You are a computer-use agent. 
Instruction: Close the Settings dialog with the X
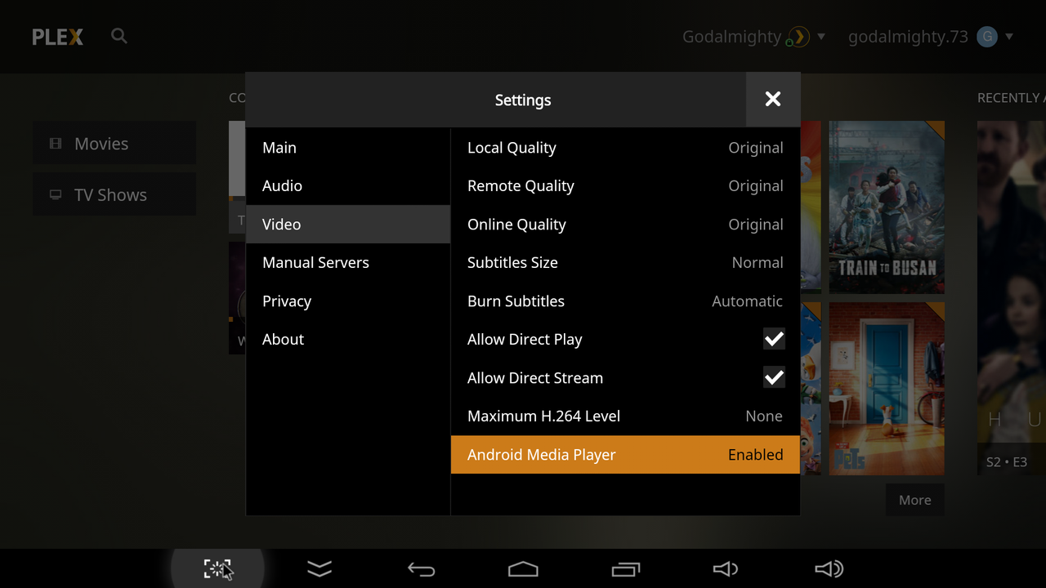pyautogui.click(x=773, y=100)
